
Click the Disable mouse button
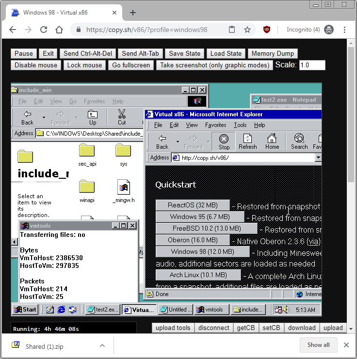[36, 65]
